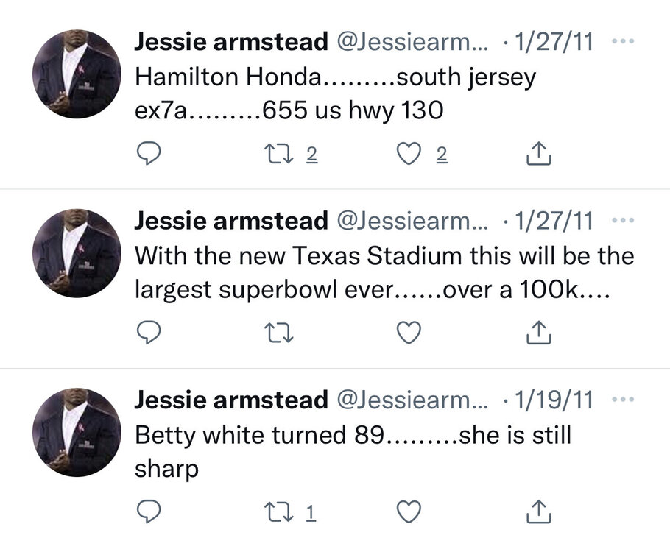Open more options for Texas Stadium tweet
Viewport: 670px width, 552px height.
click(x=624, y=220)
